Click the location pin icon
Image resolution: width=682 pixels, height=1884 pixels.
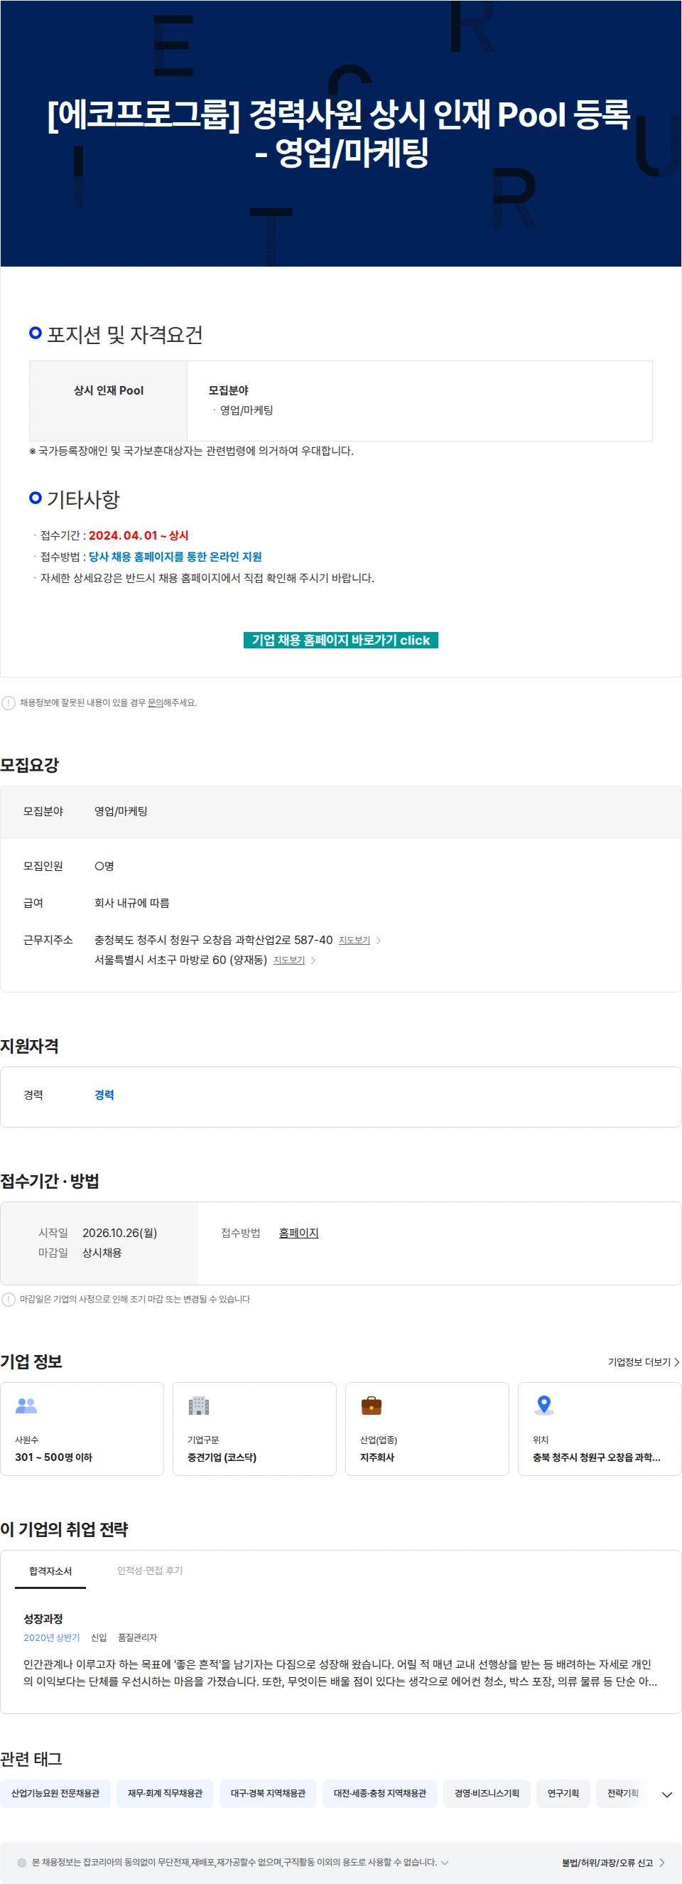click(x=544, y=1405)
